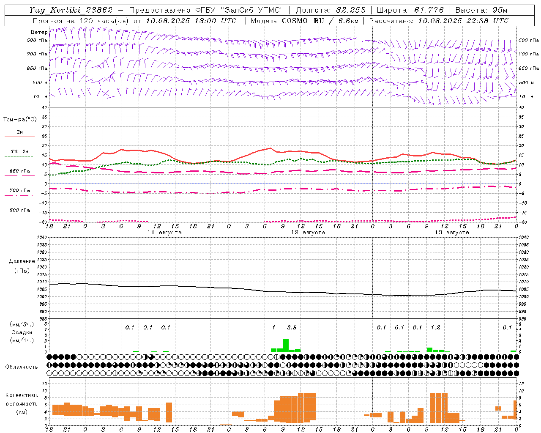Click the station title Yug_Korliki_23862
541x433 pixels.
pos(71,10)
